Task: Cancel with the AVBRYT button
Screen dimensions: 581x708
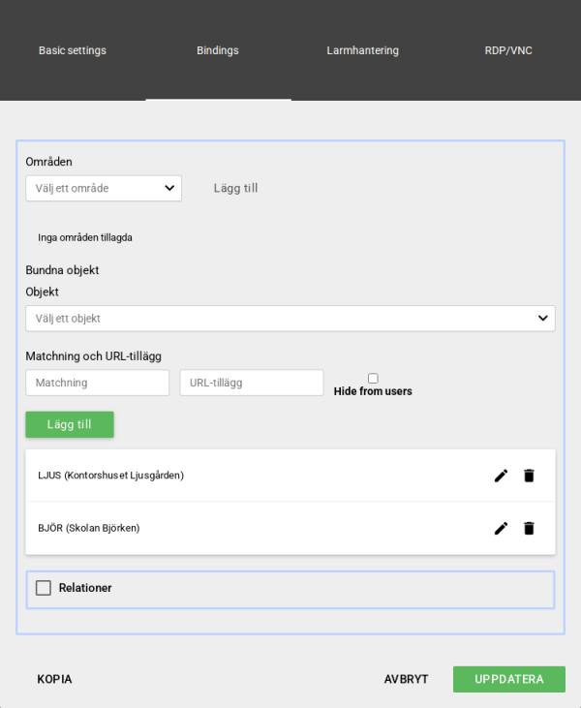Action: (x=407, y=679)
